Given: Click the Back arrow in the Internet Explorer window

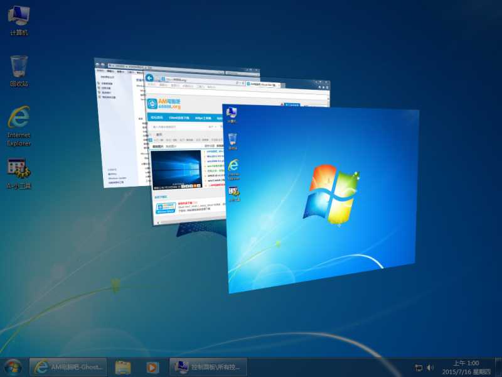Looking at the screenshot, I should coord(149,78).
